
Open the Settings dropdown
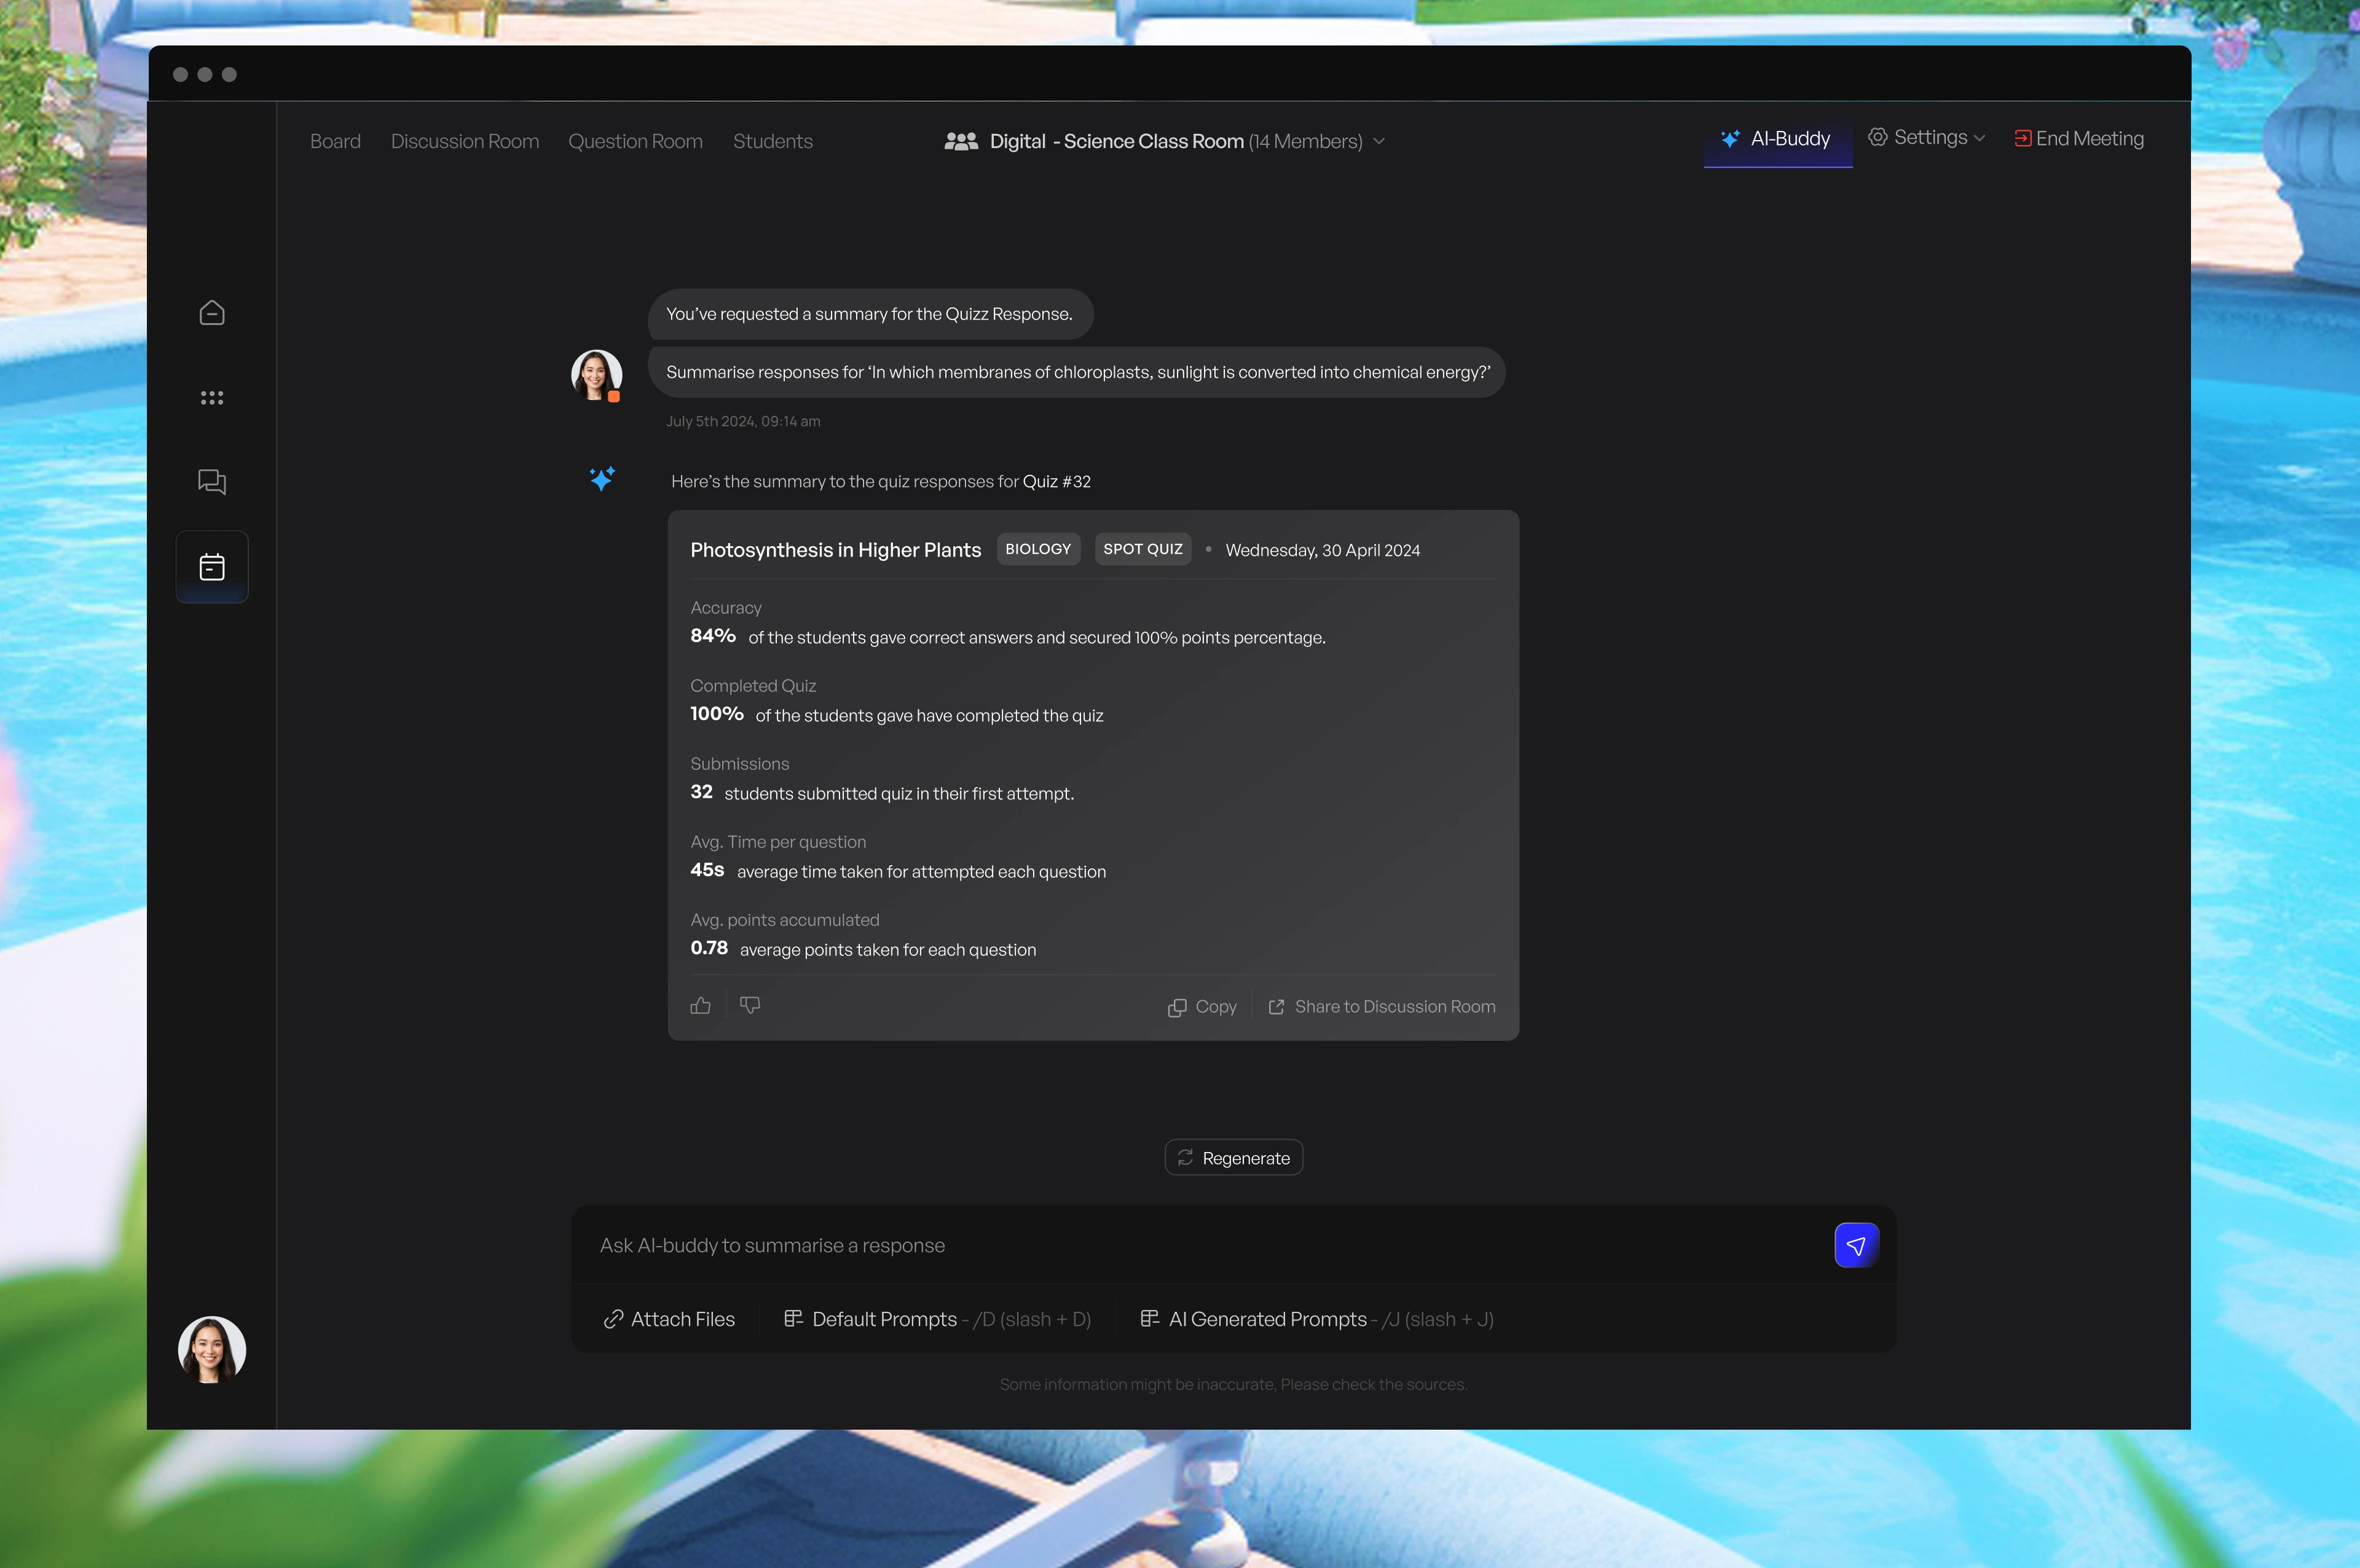(x=1926, y=138)
